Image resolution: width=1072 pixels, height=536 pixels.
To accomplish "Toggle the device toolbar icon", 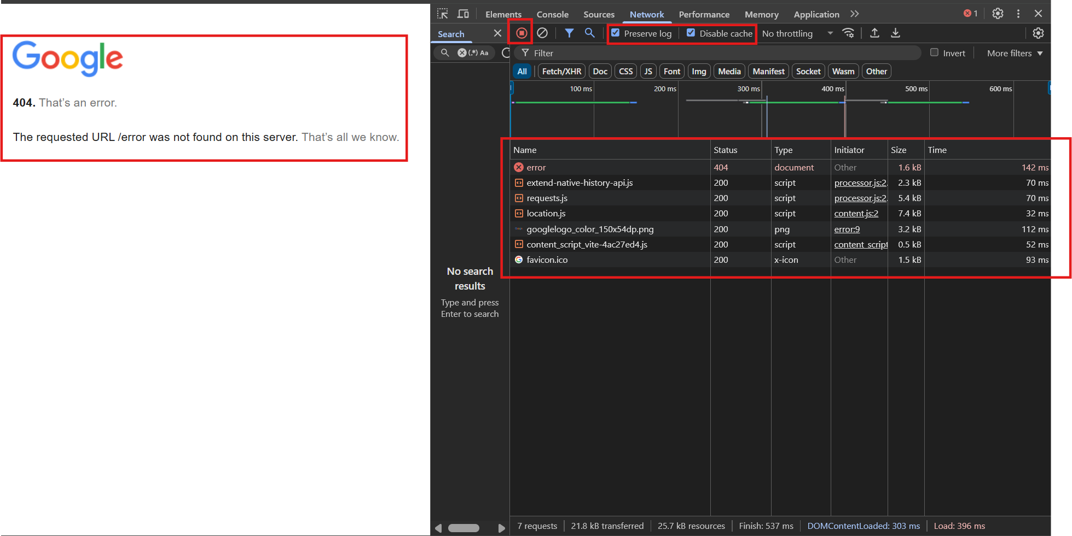I will pyautogui.click(x=463, y=14).
